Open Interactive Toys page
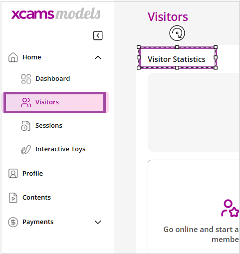Screen dimensions: 240x254 pos(60,149)
